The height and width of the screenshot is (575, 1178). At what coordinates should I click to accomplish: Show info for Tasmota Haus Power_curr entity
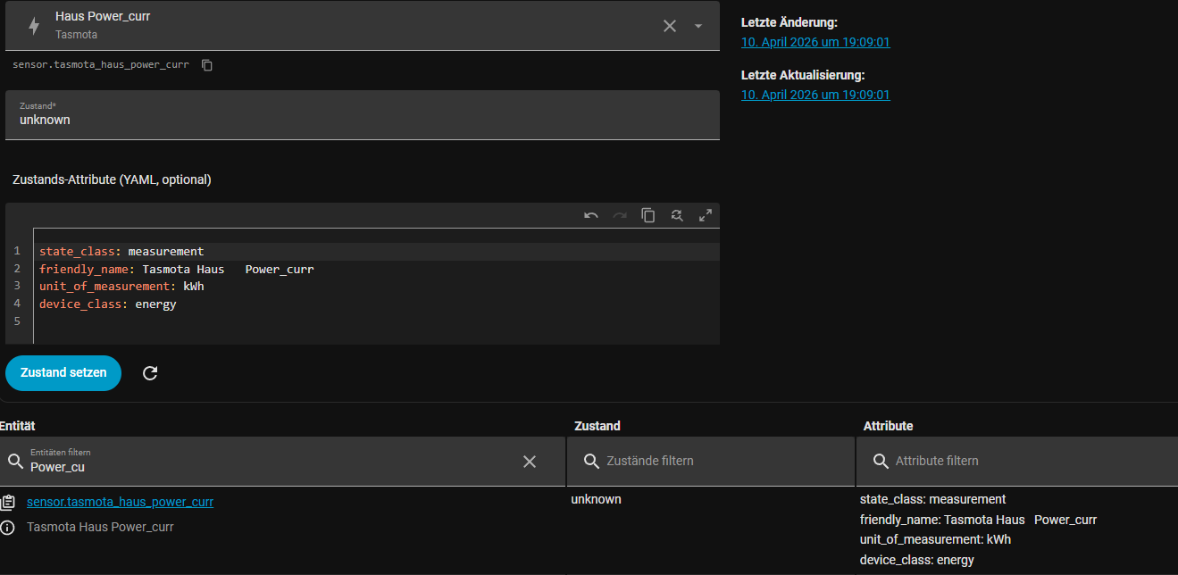click(8, 527)
